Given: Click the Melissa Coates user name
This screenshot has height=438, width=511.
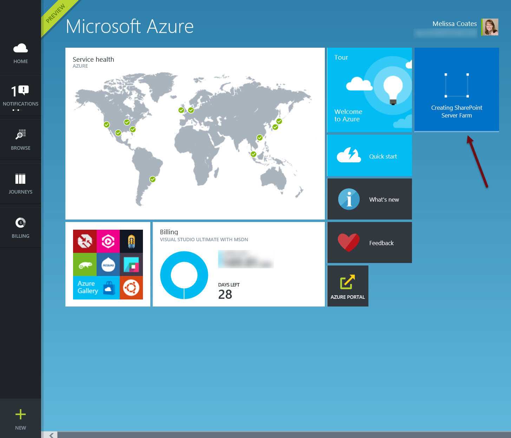Looking at the screenshot, I should click(x=454, y=23).
